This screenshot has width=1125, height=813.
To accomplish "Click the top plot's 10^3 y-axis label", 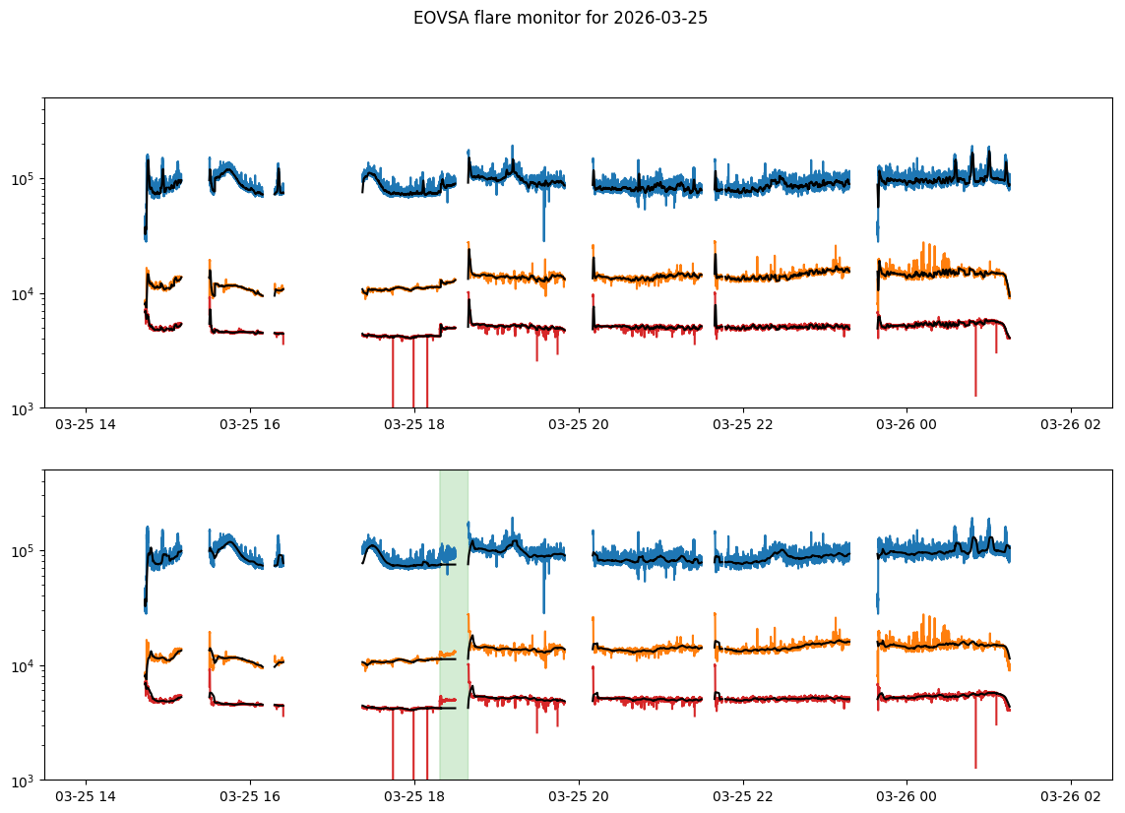I will [24, 408].
